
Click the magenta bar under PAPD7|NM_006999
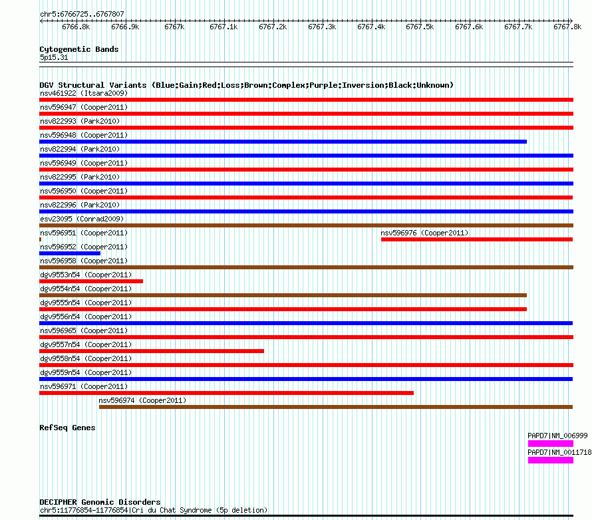[x=551, y=444]
